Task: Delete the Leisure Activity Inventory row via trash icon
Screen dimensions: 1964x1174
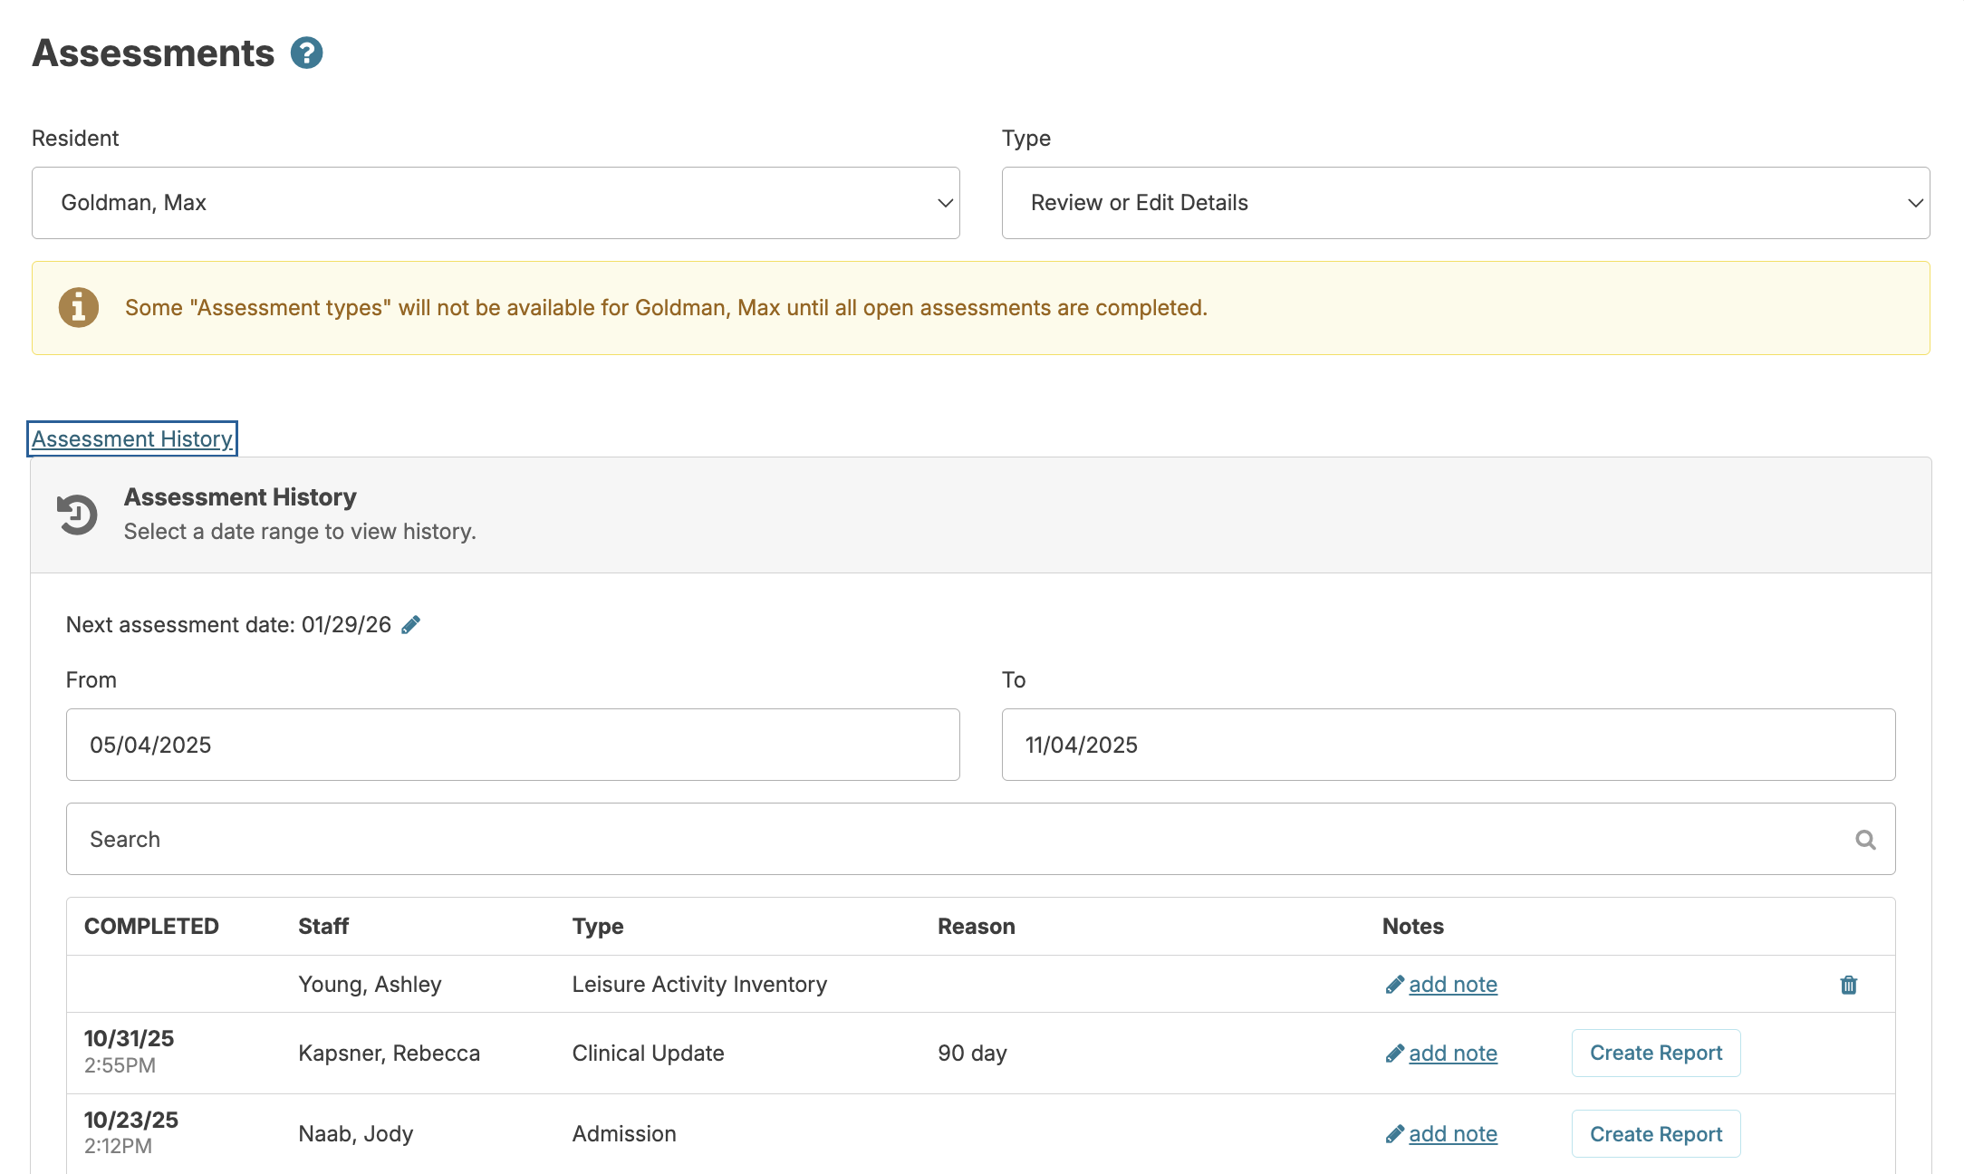Action: pos(1848,985)
